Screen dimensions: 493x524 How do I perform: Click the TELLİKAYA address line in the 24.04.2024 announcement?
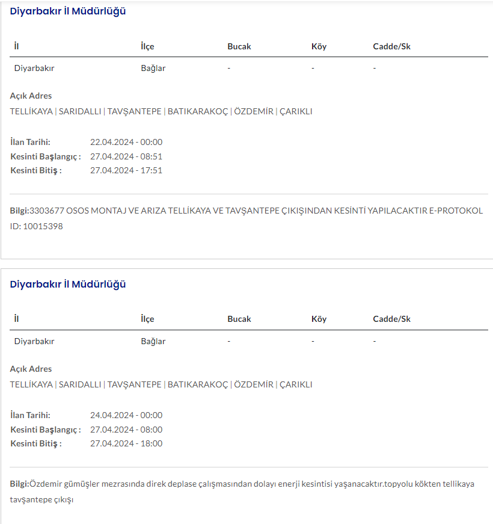pos(161,384)
